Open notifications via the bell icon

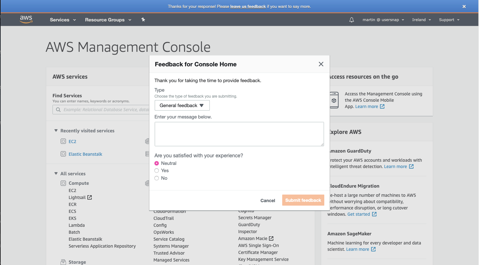[x=351, y=20]
